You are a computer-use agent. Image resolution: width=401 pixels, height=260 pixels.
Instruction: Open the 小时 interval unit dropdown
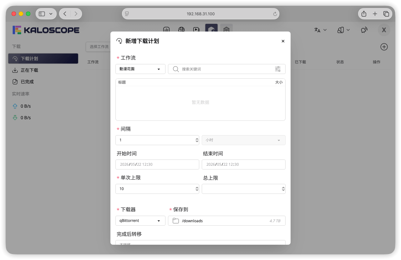[x=244, y=140]
